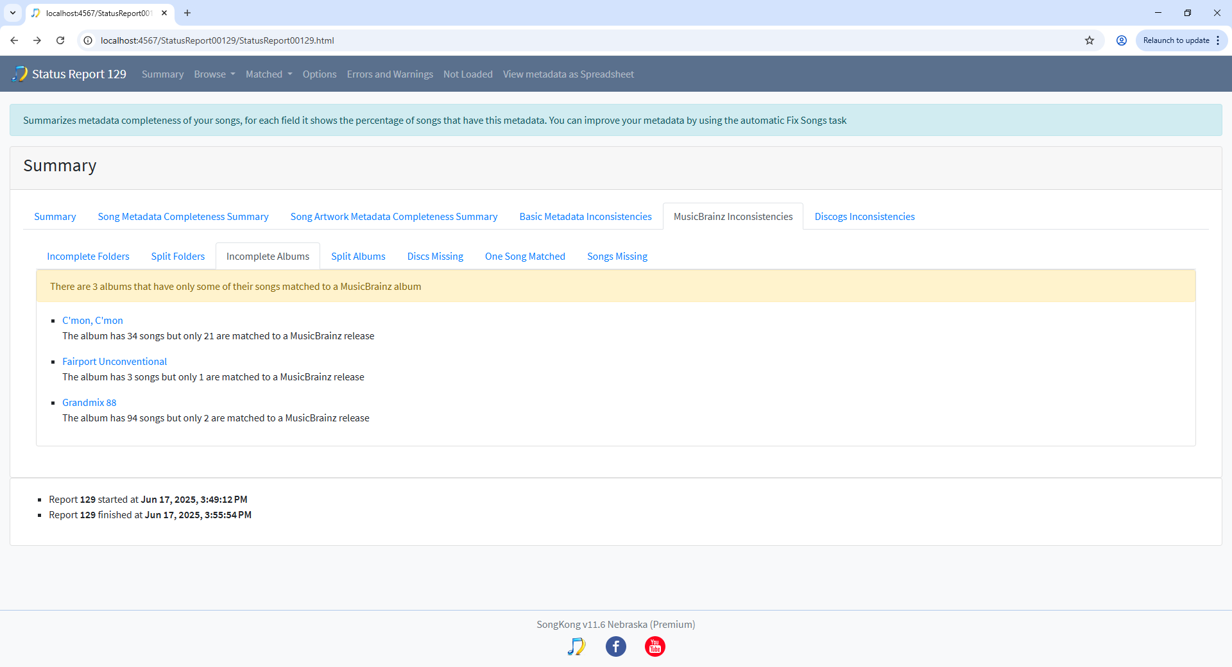1232x667 pixels.
Task: Bookmark this page with the star icon
Action: 1090,40
